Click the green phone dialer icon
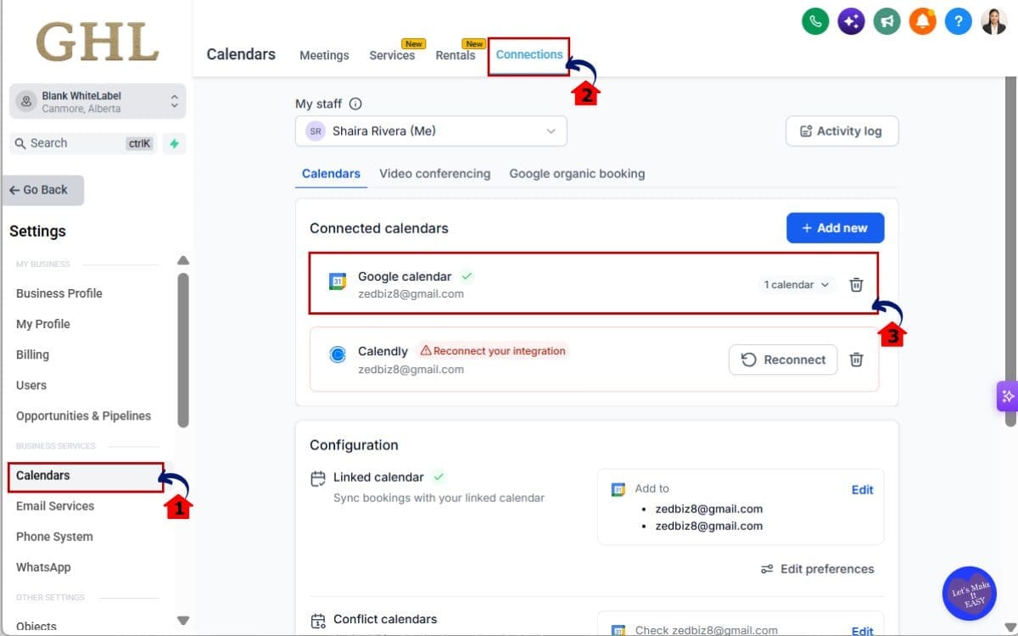1018x636 pixels. click(x=815, y=21)
